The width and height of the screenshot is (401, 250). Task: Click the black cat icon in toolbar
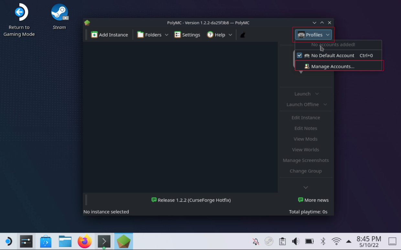tap(243, 35)
